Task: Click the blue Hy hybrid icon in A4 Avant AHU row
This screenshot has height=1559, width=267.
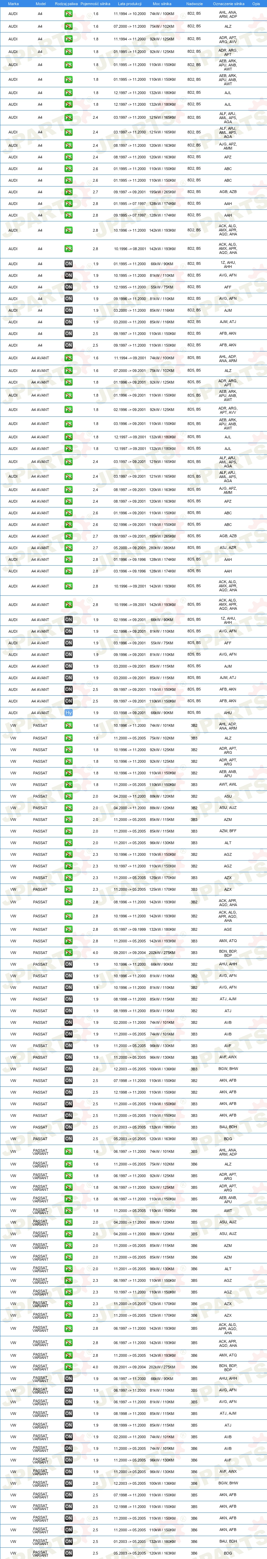Action: (x=68, y=713)
